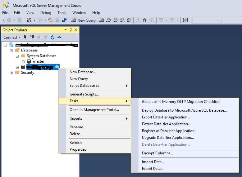This screenshot has height=177, width=242.
Task: Click the Database Engine Query icon
Action: tap(102, 20)
